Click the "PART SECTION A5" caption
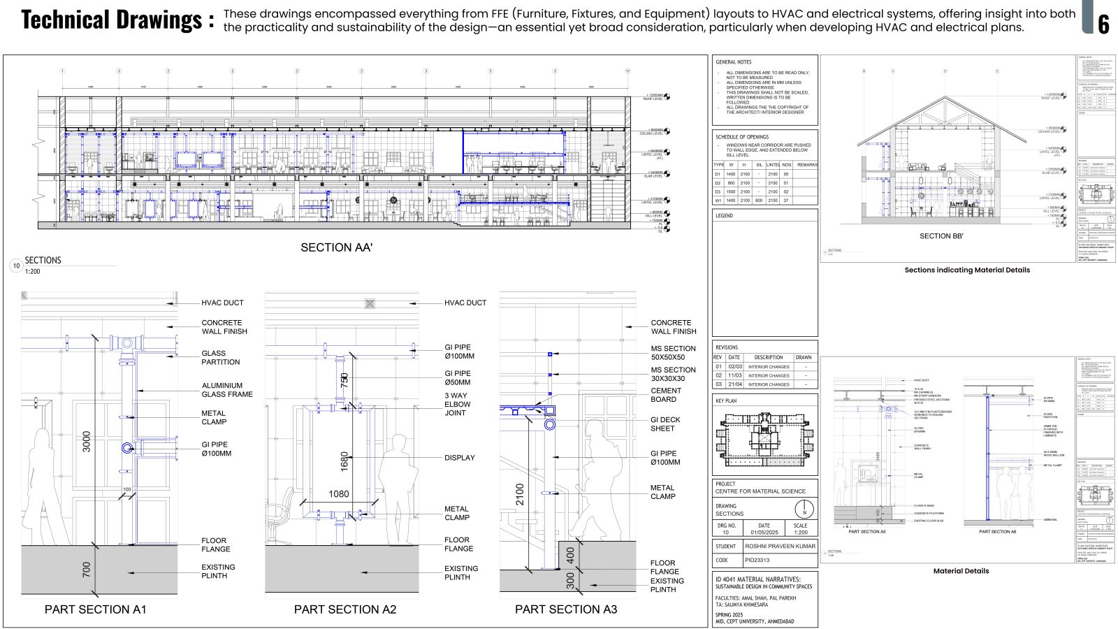 866,532
